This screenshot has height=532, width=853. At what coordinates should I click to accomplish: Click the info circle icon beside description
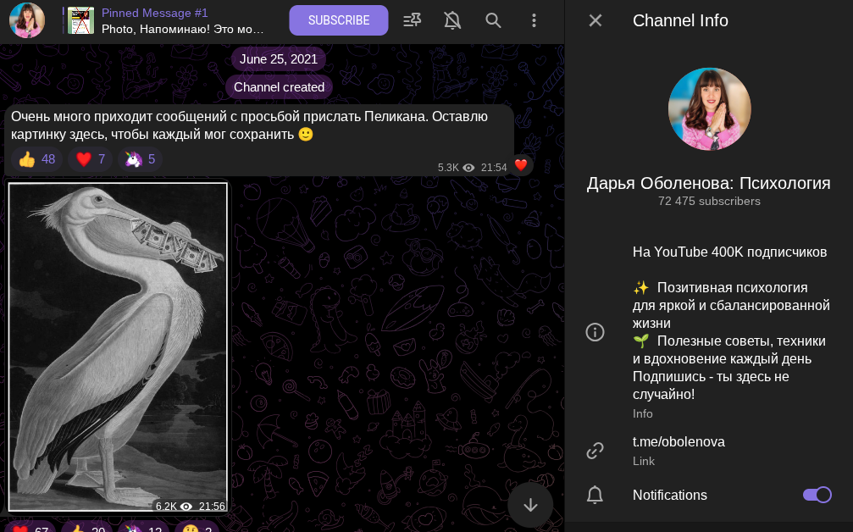(x=595, y=332)
